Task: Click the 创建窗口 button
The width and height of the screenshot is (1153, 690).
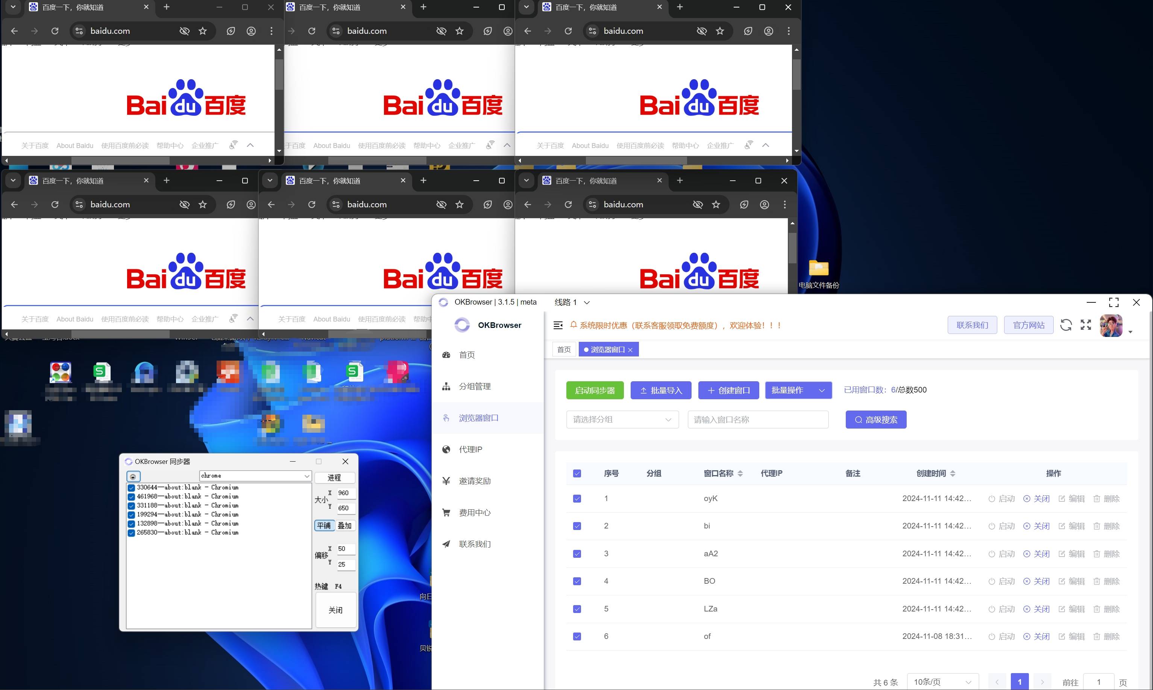Action: click(728, 390)
